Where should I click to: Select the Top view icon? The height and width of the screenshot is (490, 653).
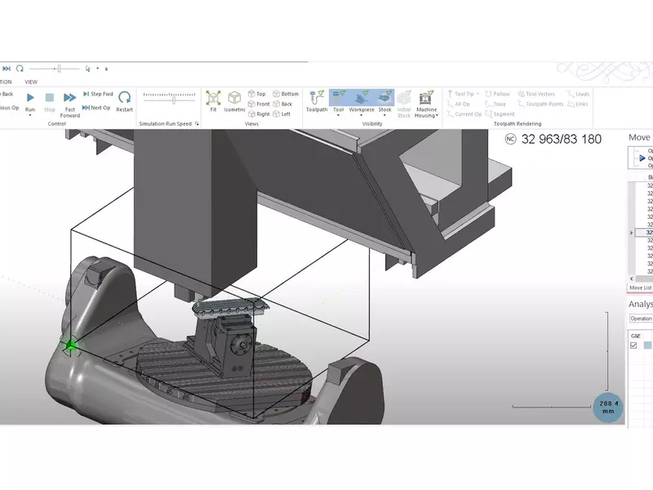coord(257,94)
